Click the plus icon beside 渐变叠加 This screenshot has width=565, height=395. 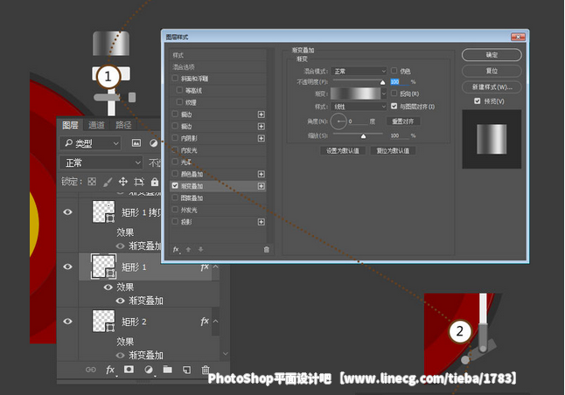tap(262, 186)
